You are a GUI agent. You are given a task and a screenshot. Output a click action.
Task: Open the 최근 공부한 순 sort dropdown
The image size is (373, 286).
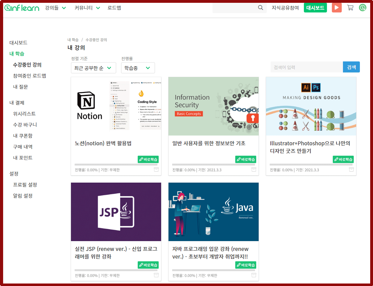coord(93,68)
